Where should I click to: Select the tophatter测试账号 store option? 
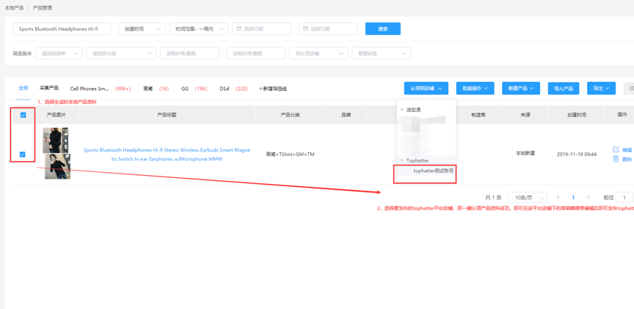tap(432, 171)
